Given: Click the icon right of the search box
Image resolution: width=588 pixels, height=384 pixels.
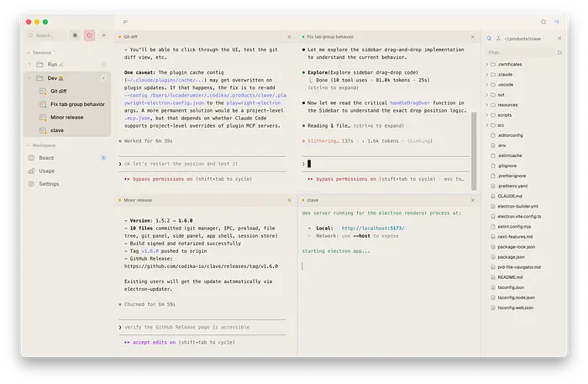Looking at the screenshot, I should point(75,35).
